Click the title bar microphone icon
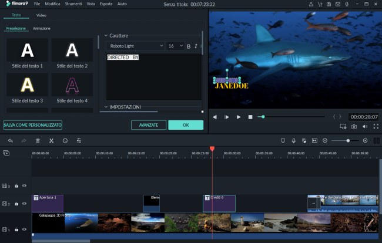Image resolution: width=382 pixels, height=243 pixels. coord(347,4)
